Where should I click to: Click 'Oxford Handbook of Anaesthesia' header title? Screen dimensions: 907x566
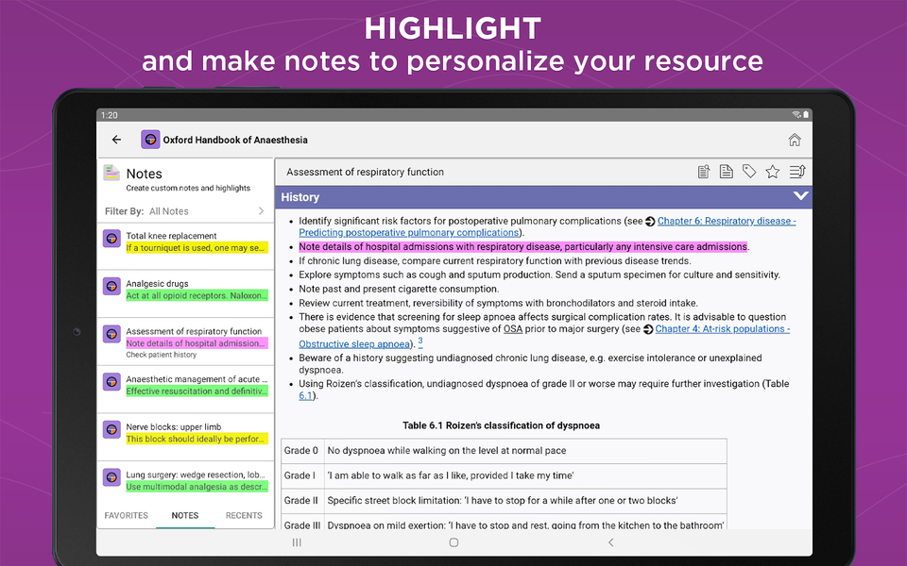(235, 140)
